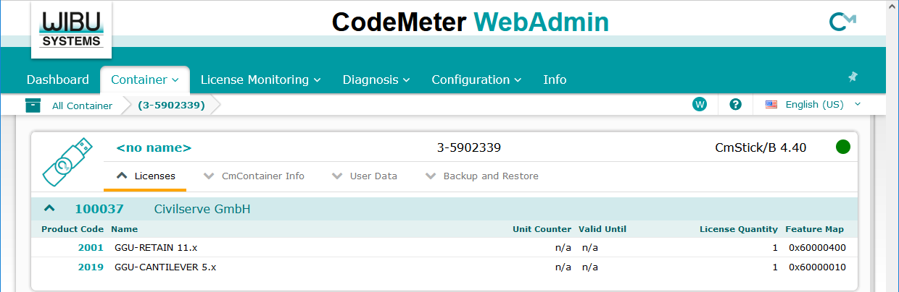The image size is (899, 292).
Task: Expand the User Data section
Action: pyautogui.click(x=365, y=176)
